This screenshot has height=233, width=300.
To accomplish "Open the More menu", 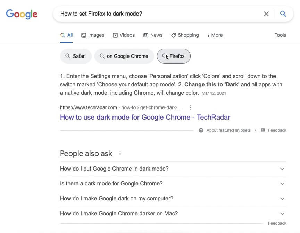I will pyautogui.click(x=215, y=35).
